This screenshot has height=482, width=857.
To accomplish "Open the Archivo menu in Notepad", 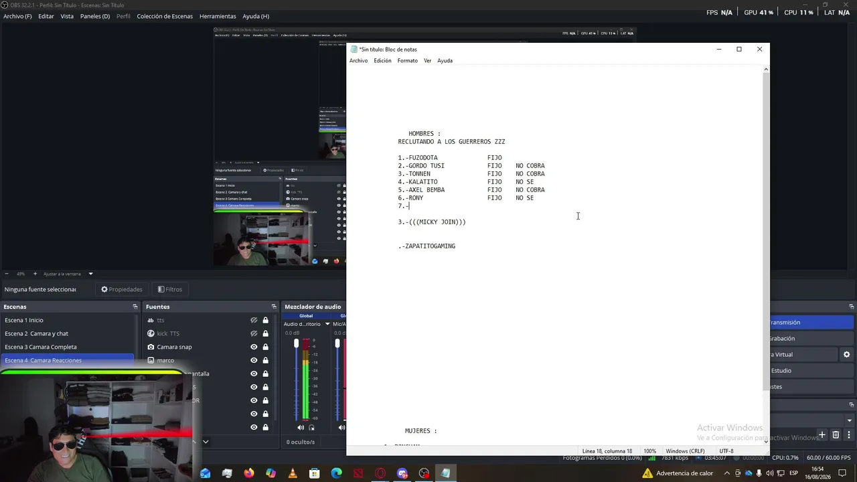I will point(358,61).
